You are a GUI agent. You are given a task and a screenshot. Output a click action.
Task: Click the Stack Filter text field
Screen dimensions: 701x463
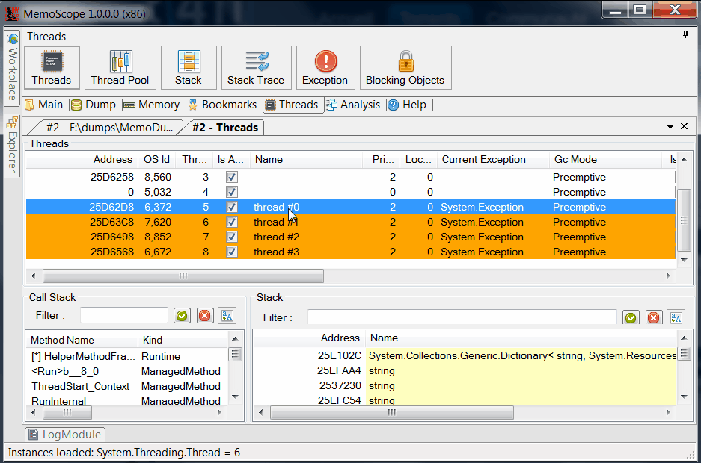[x=462, y=317]
